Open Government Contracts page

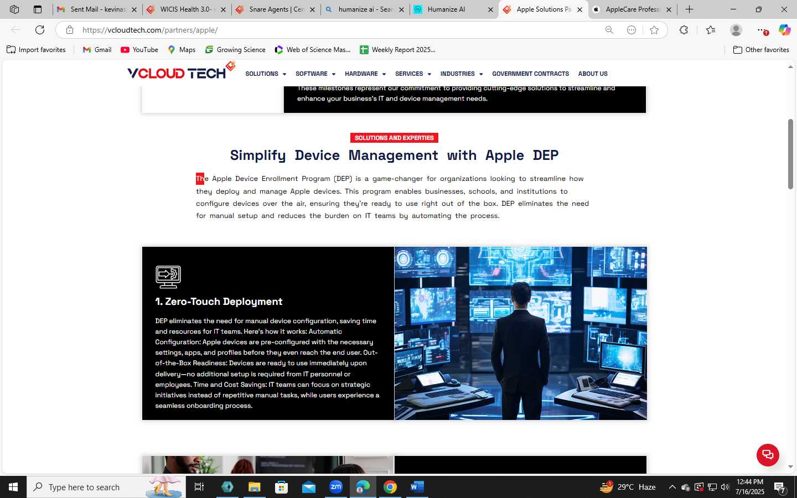point(530,74)
